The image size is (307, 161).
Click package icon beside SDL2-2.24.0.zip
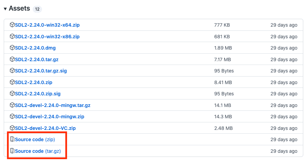point(12,82)
